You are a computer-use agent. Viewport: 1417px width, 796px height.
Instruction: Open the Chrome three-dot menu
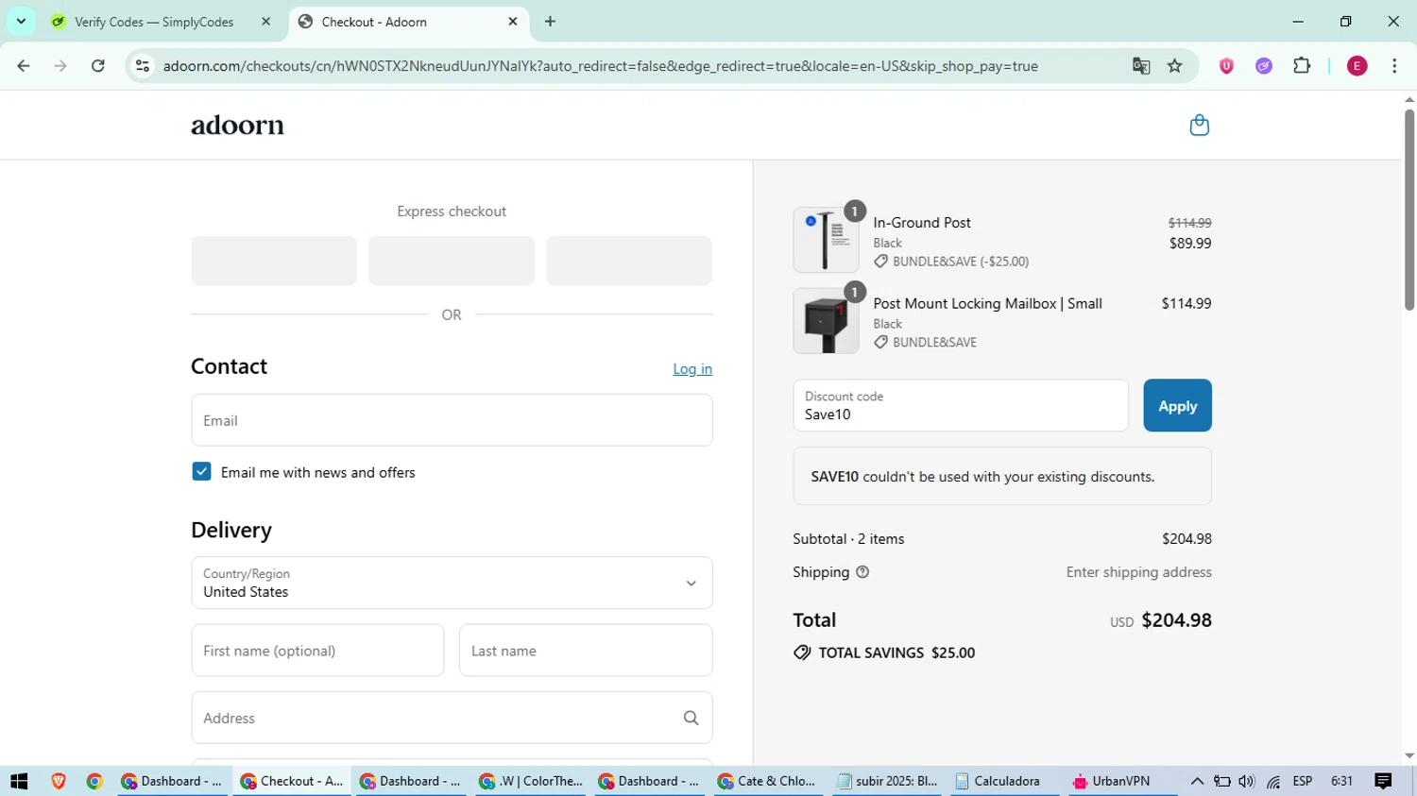coord(1394,66)
